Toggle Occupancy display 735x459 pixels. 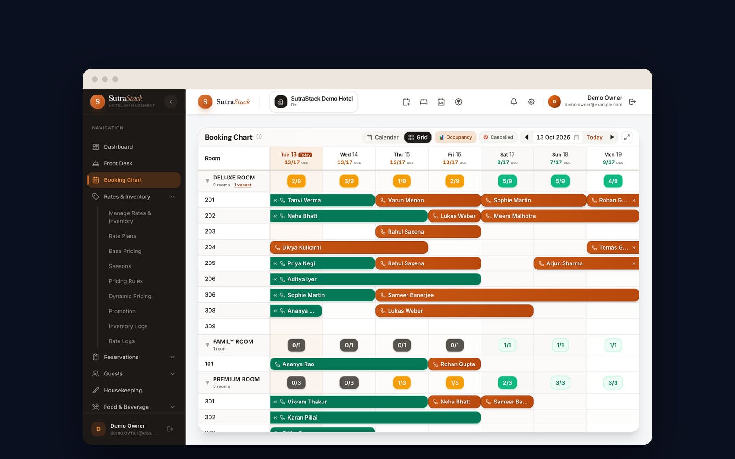(455, 137)
